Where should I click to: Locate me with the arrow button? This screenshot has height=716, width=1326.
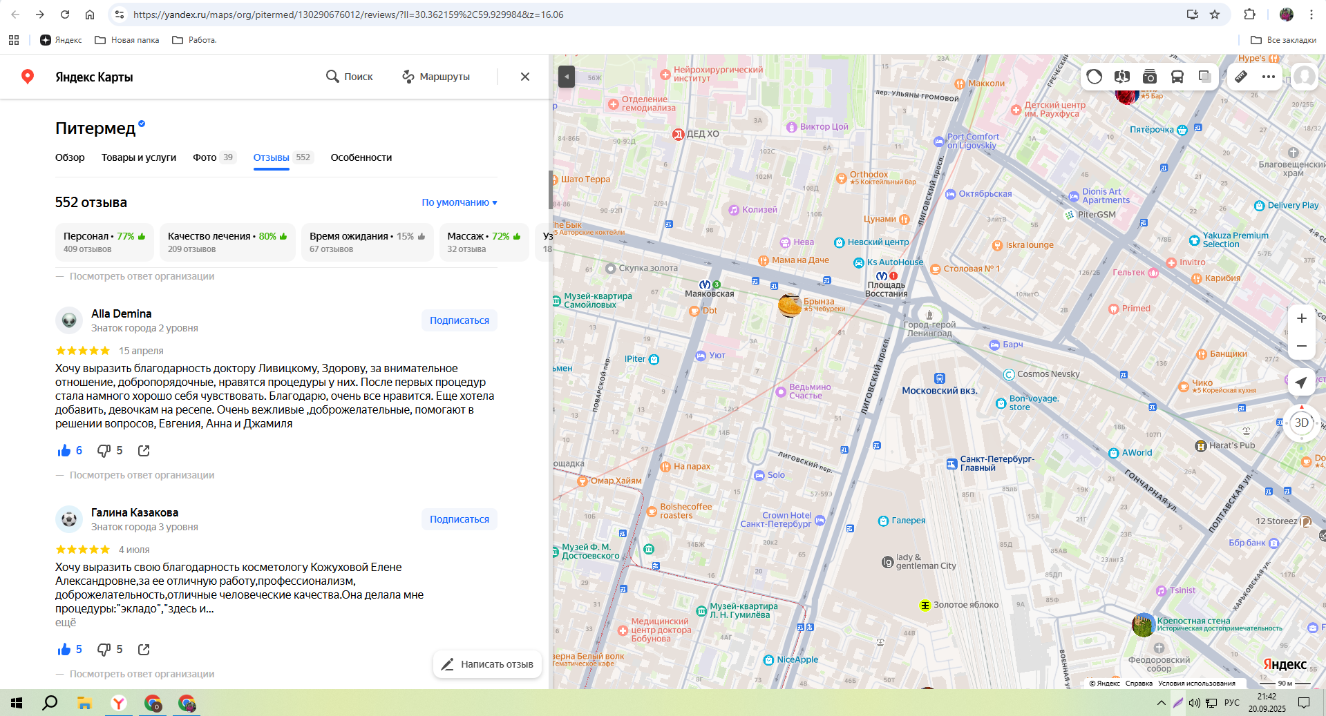point(1301,382)
